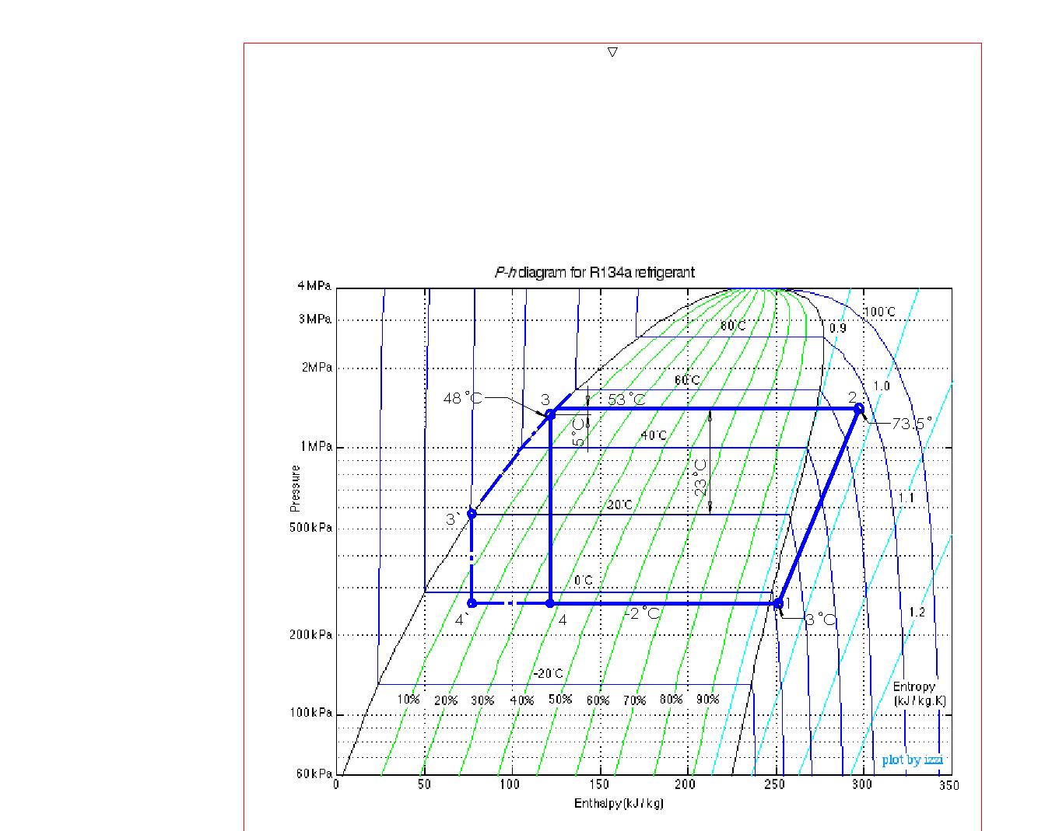The width and height of the screenshot is (1045, 831).
Task: Click the '90%' quality line label
Action: click(x=707, y=699)
